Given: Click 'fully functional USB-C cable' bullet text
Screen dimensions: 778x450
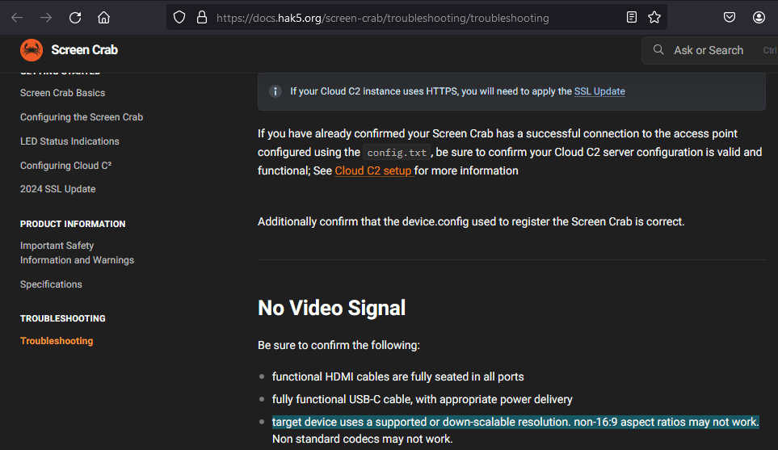Looking at the screenshot, I should pyautogui.click(x=422, y=399).
